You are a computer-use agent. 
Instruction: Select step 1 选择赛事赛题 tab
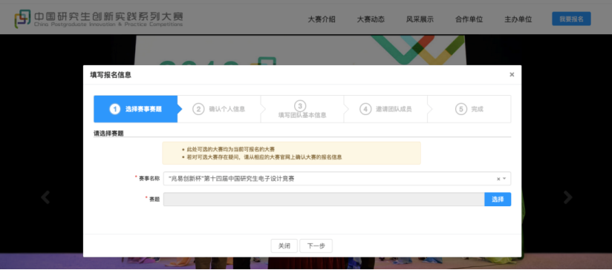point(135,109)
